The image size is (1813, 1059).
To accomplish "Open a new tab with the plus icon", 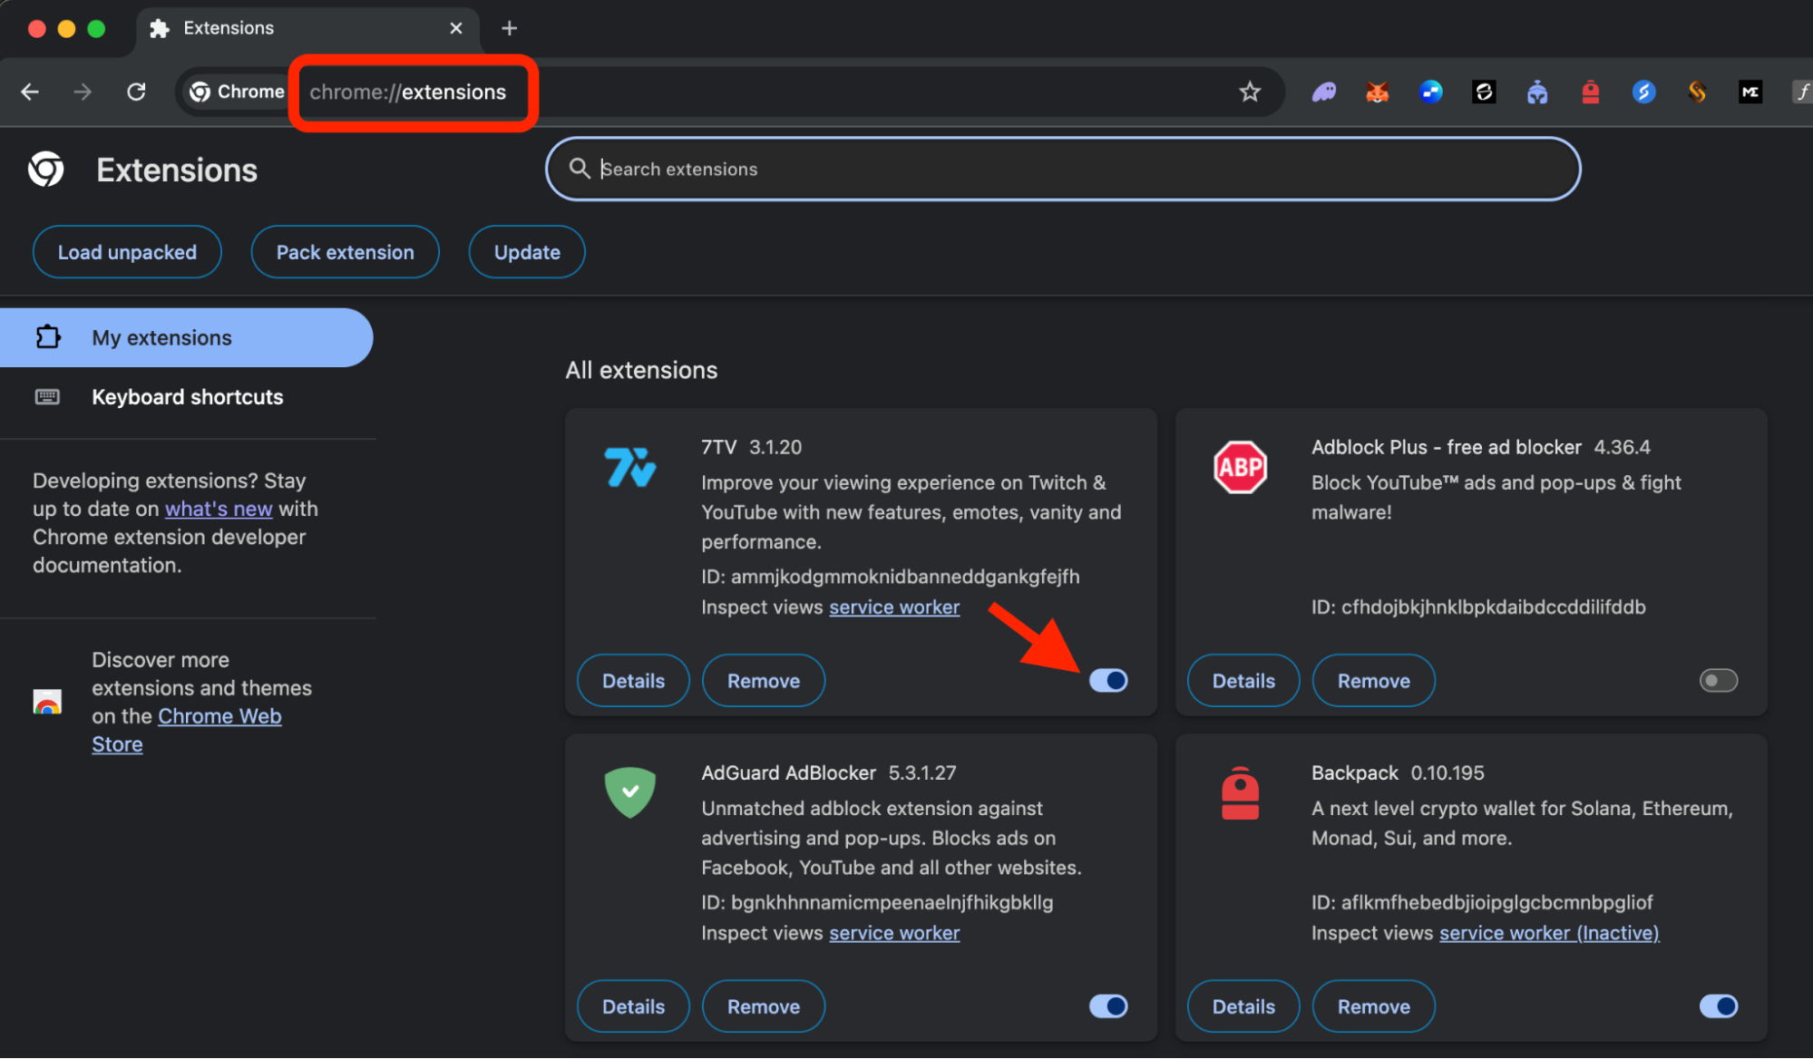I will pos(510,28).
